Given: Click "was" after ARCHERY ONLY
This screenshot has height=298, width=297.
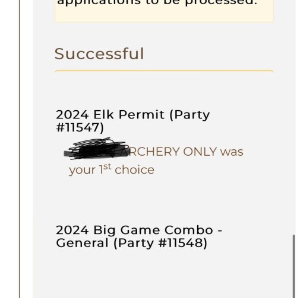Looking at the screenshot, I should pyautogui.click(x=232, y=152).
